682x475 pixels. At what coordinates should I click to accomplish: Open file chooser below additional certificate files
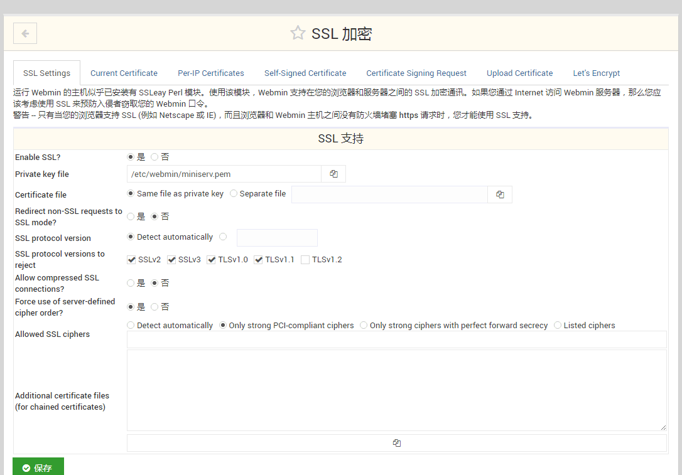(397, 443)
